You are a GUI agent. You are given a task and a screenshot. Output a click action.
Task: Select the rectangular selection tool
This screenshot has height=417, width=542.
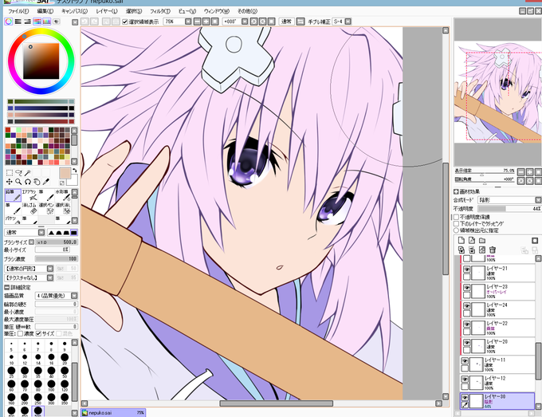pos(10,172)
